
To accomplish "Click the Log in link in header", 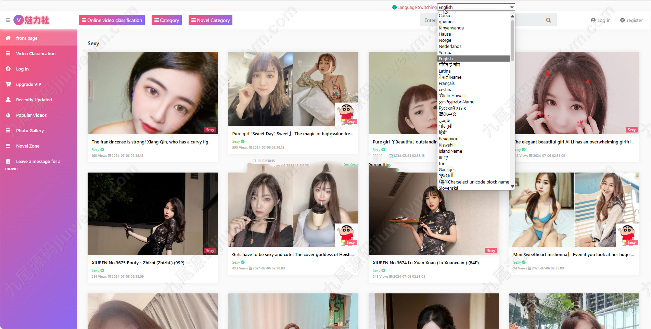I will [601, 20].
